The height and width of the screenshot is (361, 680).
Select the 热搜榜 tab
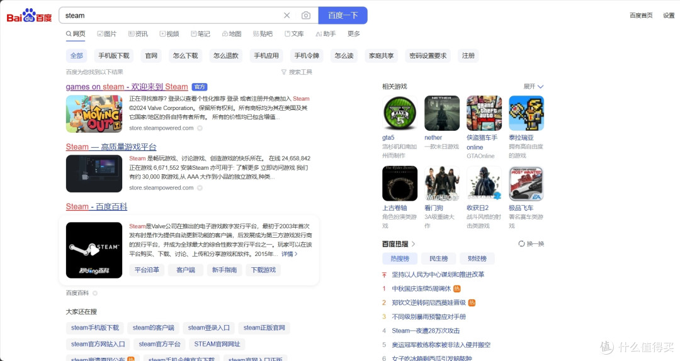click(x=400, y=258)
